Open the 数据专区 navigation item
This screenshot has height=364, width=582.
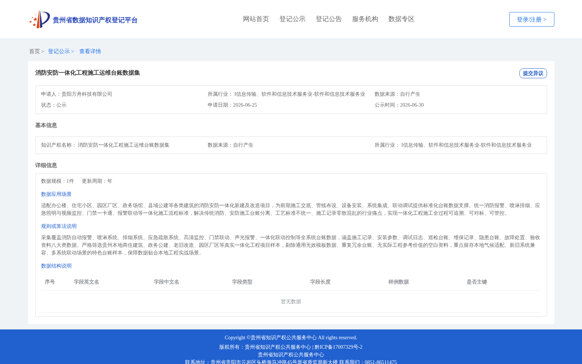[x=402, y=19]
